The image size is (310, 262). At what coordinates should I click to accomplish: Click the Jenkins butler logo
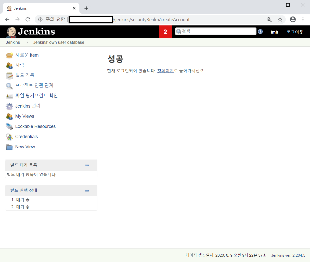coord(11,32)
